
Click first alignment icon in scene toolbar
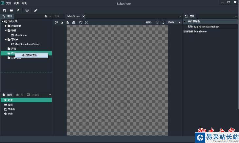(x=56, y=22)
